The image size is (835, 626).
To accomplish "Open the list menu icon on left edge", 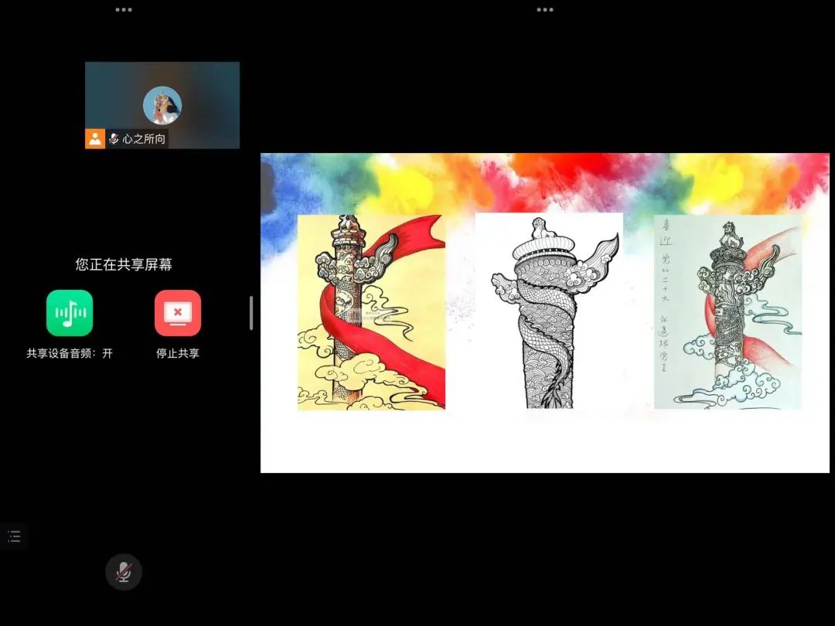I will [x=14, y=536].
